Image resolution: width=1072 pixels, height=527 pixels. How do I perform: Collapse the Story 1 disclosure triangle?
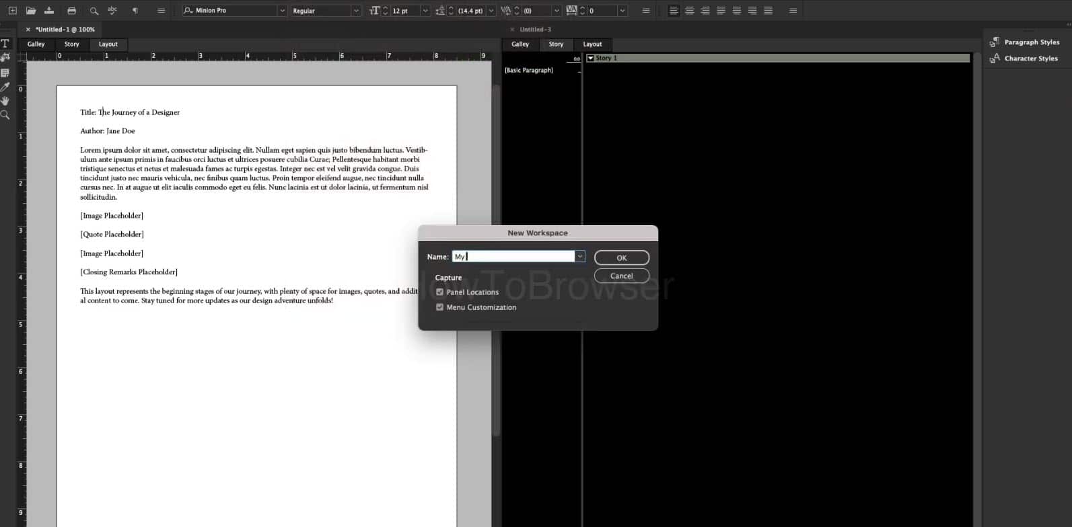pos(590,58)
